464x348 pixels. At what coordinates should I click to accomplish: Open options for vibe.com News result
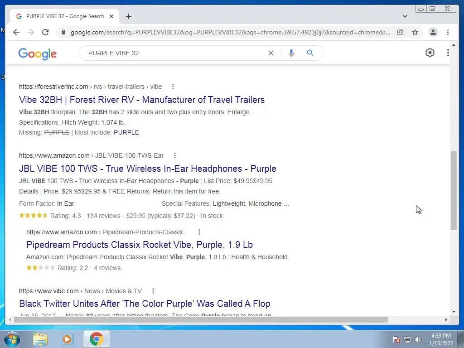(x=153, y=291)
